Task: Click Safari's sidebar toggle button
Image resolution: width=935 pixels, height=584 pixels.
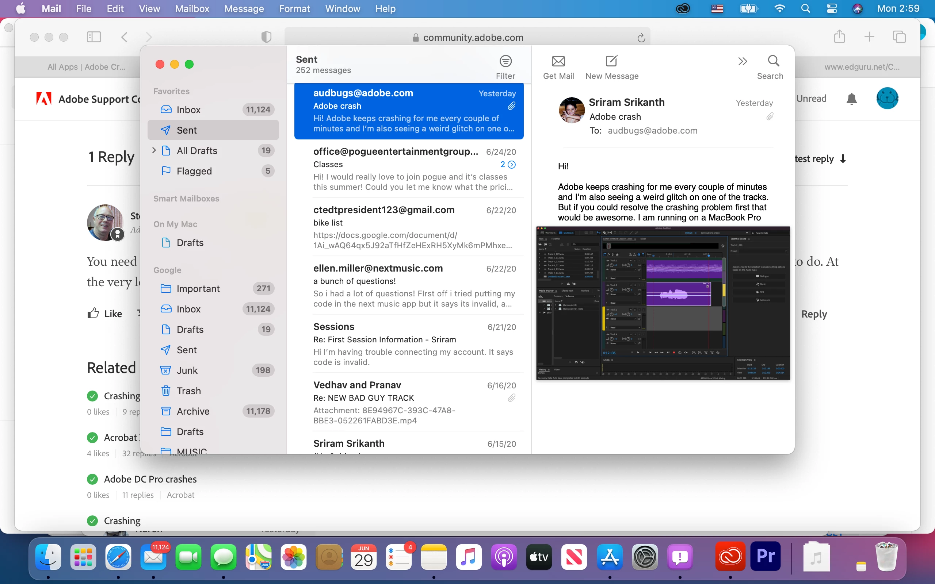Action: pos(93,37)
